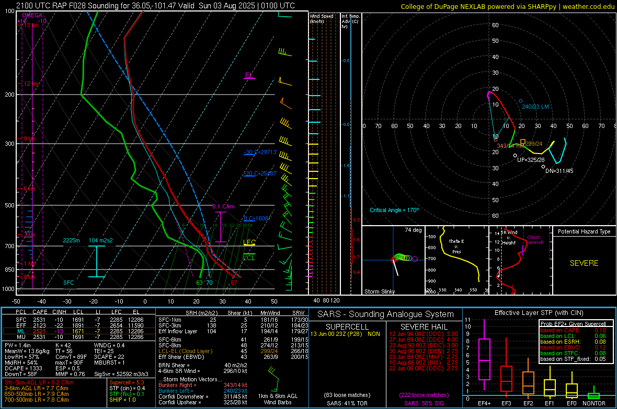Click the Eff Shear (EBWD) row
Viewport: 617px width, 409px height.
click(x=233, y=357)
